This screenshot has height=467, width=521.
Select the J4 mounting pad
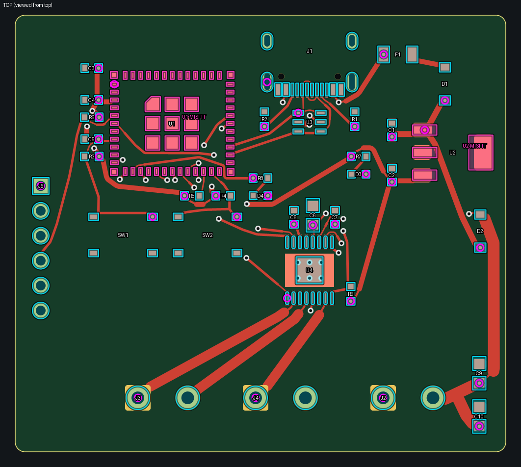256,398
